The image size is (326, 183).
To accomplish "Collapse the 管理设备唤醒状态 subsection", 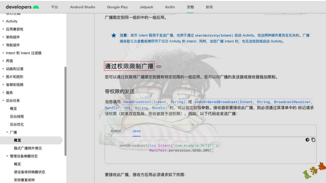I will pyautogui.click(x=7, y=156).
